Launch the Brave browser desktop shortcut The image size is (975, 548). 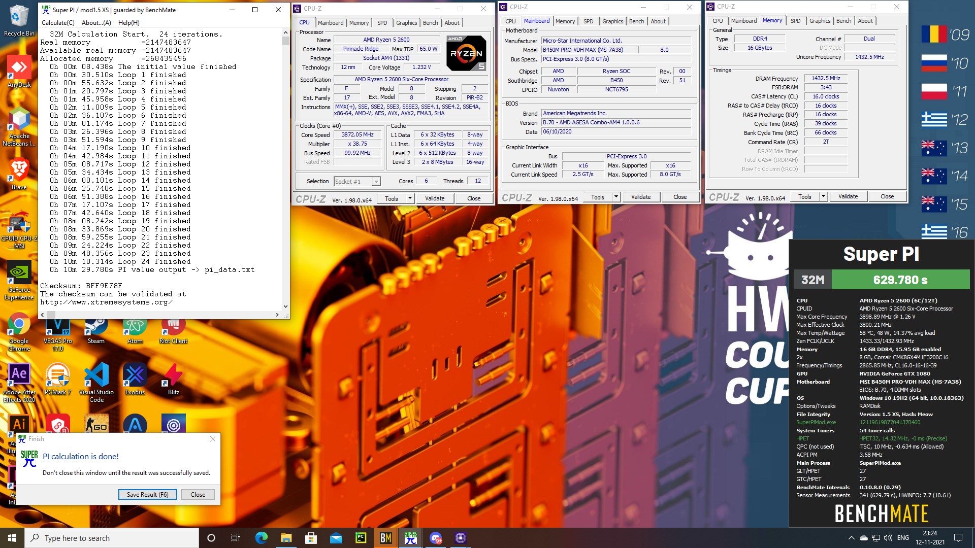[x=19, y=174]
